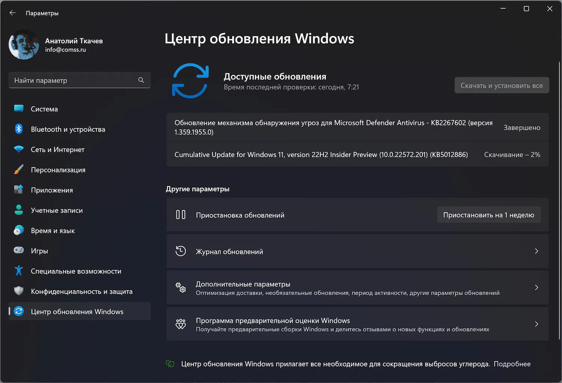Click the Игры gamepad icon

tap(19, 251)
